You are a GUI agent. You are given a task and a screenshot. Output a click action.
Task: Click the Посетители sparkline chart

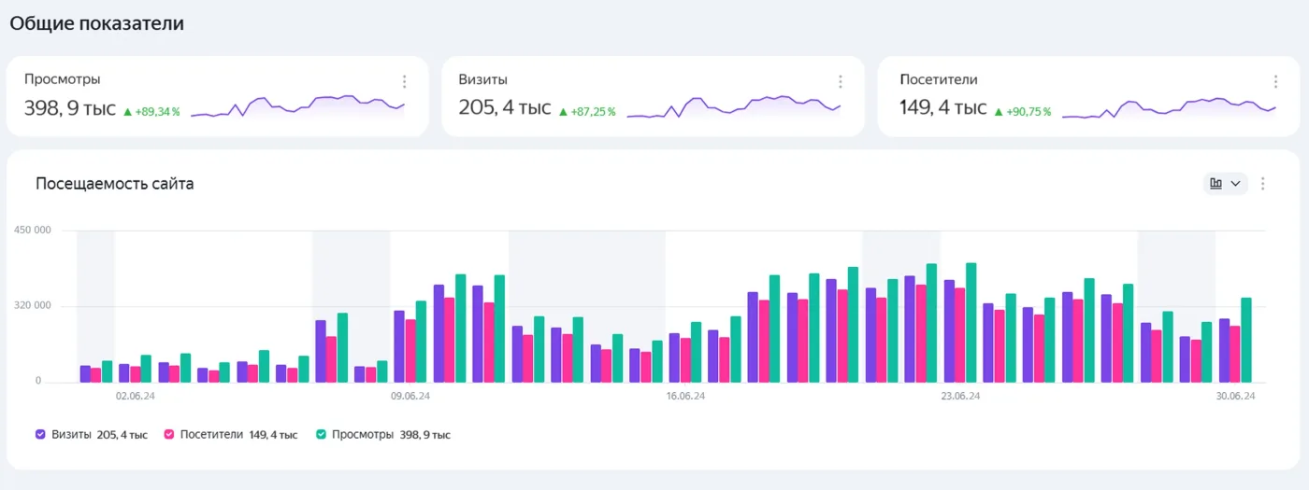(x=1169, y=106)
